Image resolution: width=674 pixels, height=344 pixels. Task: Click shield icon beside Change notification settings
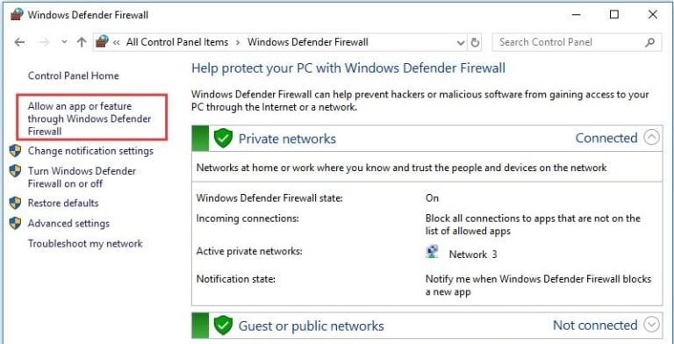15,151
